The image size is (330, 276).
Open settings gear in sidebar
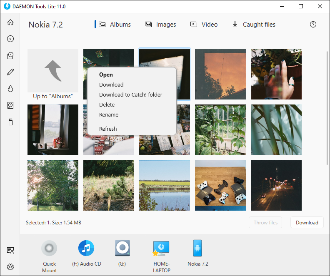pyautogui.click(x=10, y=266)
